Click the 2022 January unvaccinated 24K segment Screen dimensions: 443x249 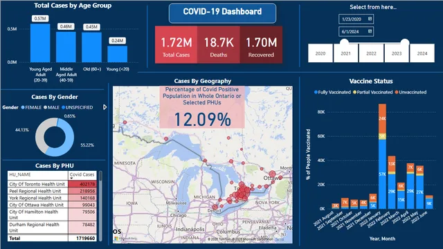(382, 118)
